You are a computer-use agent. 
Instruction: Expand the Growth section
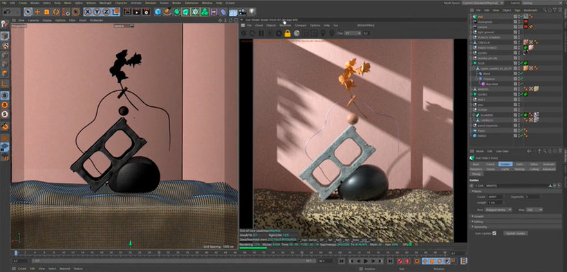coord(478,216)
